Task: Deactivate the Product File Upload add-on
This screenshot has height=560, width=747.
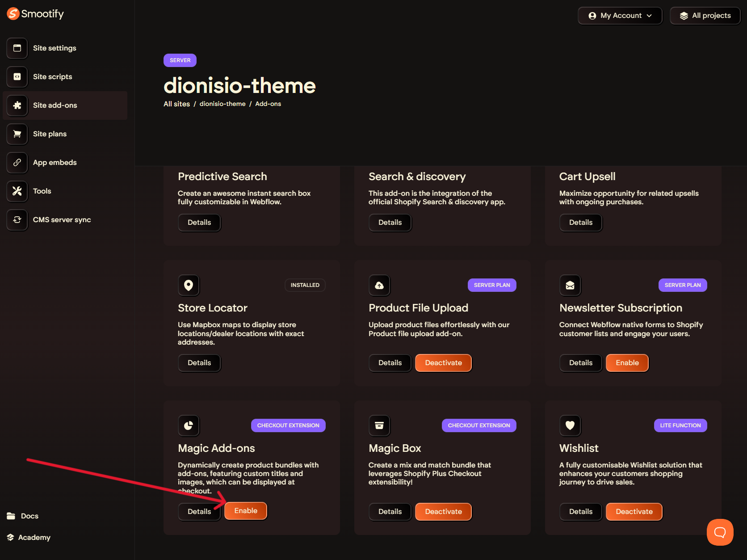Action: pyautogui.click(x=443, y=363)
